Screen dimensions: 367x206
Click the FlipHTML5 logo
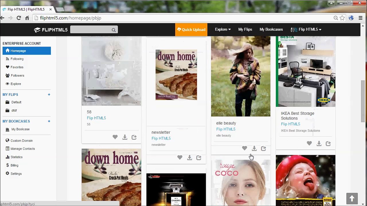pyautogui.click(x=51, y=30)
